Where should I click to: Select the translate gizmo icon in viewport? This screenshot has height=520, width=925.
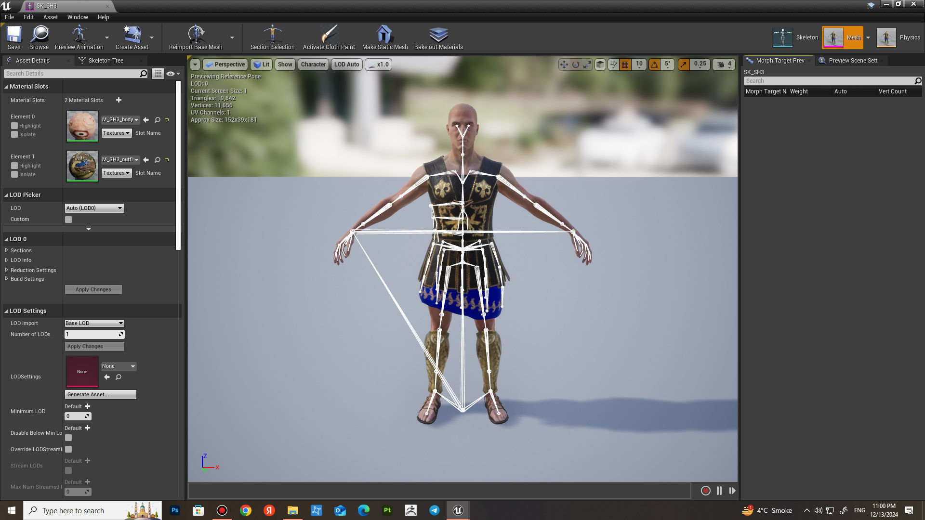564,65
